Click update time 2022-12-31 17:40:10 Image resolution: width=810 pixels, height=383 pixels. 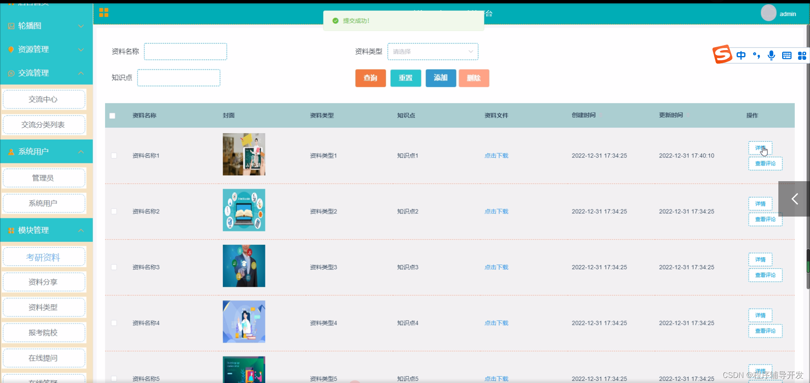click(686, 155)
